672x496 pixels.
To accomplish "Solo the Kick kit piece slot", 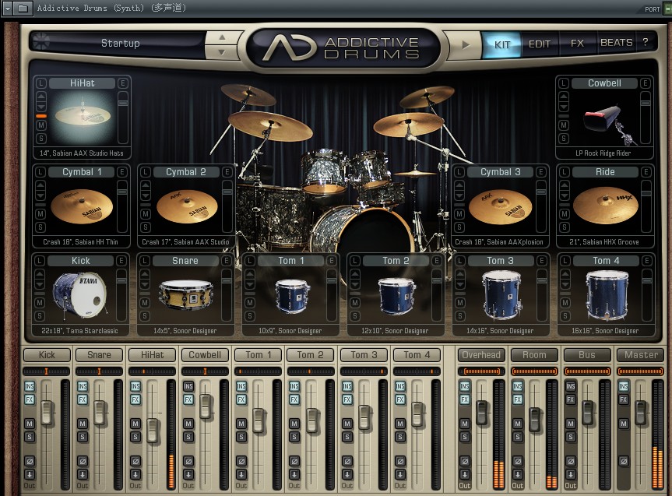I will pyautogui.click(x=40, y=316).
